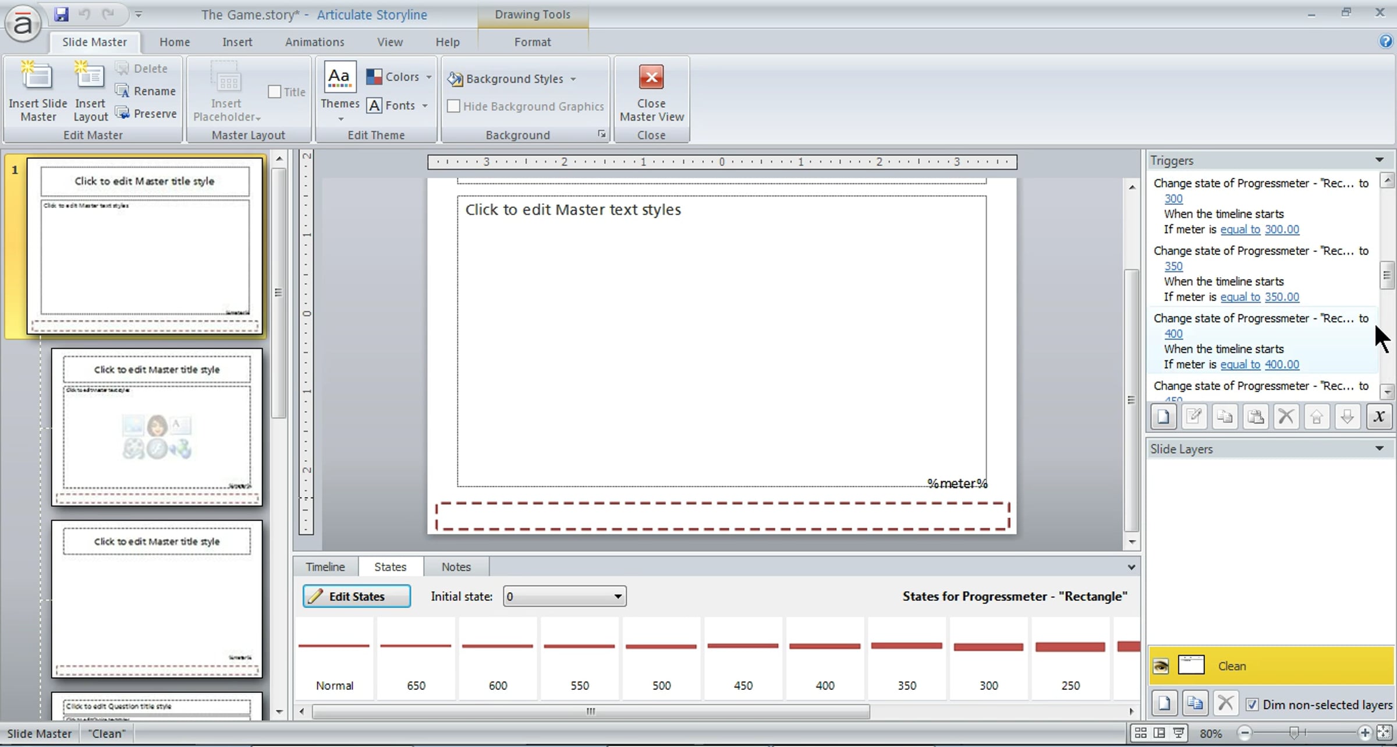
Task: Click the Close Master View icon
Action: [651, 78]
